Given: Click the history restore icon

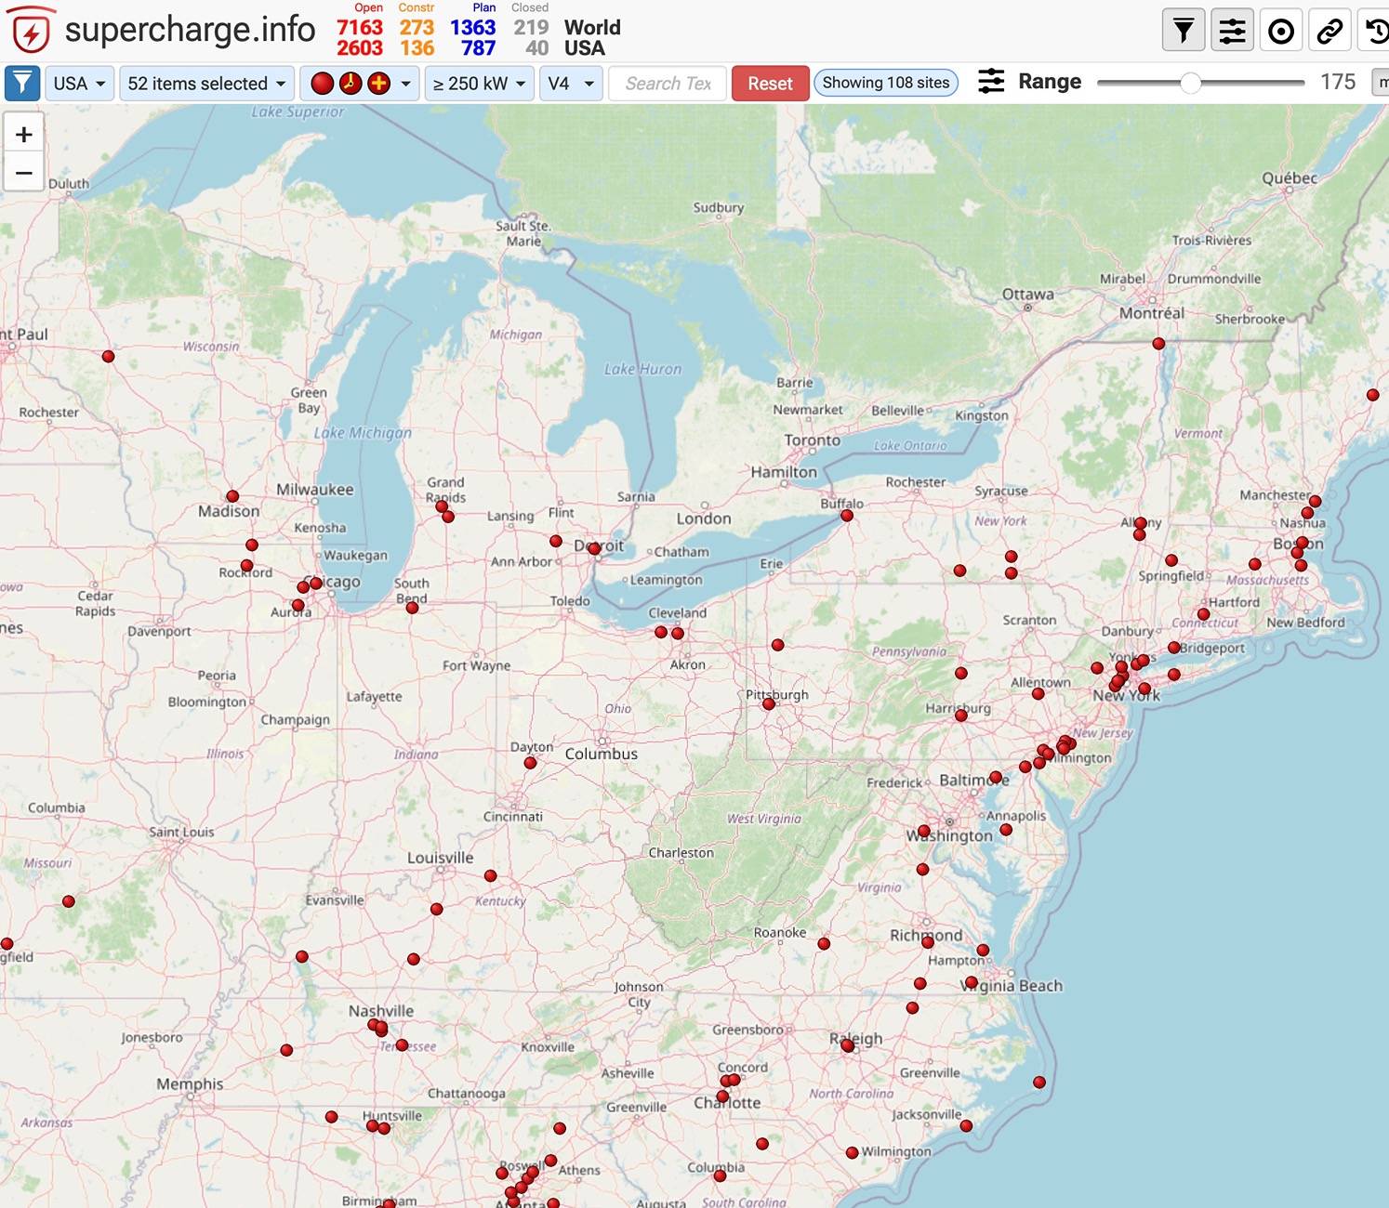Looking at the screenshot, I should [1378, 30].
